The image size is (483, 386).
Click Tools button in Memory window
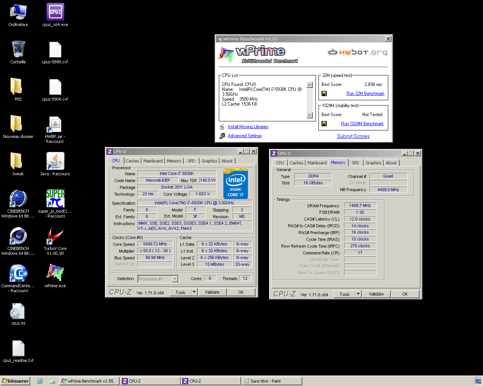click(345, 294)
